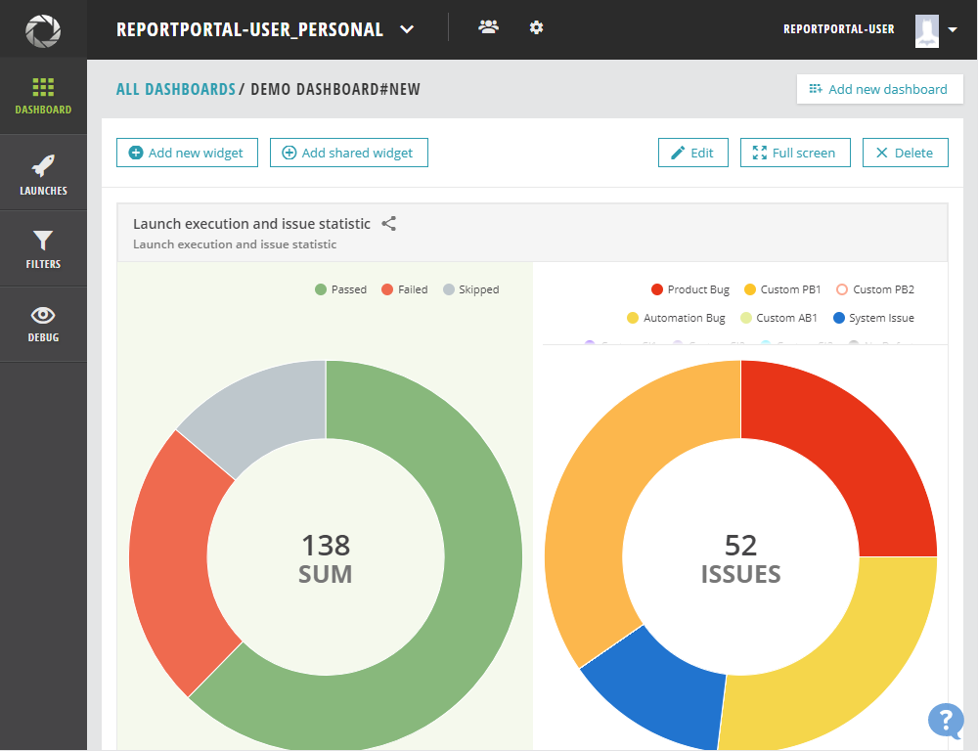Open project settings gear icon
Image resolution: width=978 pixels, height=751 pixels.
pyautogui.click(x=536, y=27)
